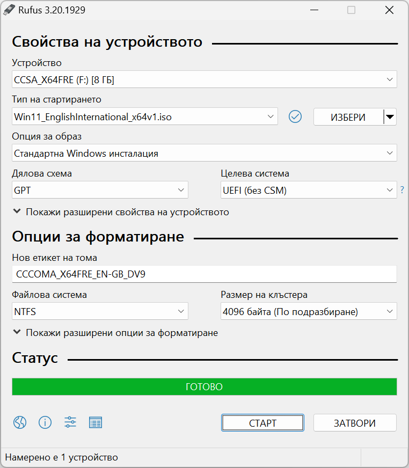Minimize the Rufus window

[x=314, y=10]
